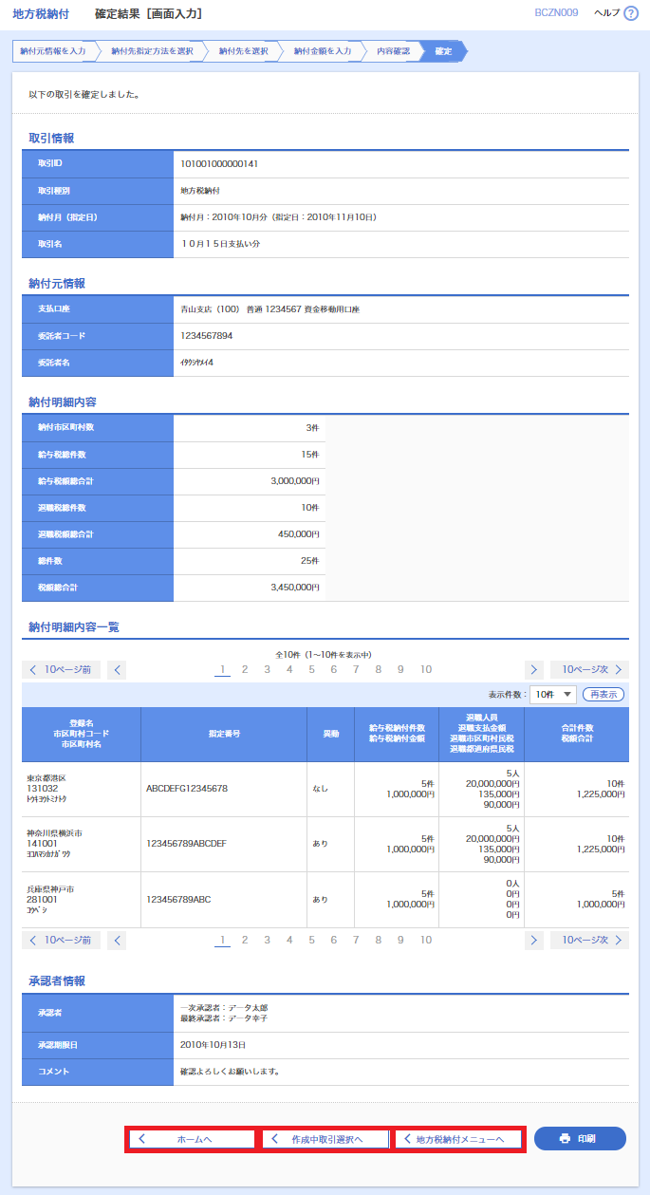Click the 指定番号 ABCDEFG12345678

pos(187,789)
